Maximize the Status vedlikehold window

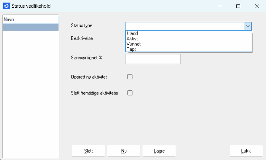tap(238, 6)
